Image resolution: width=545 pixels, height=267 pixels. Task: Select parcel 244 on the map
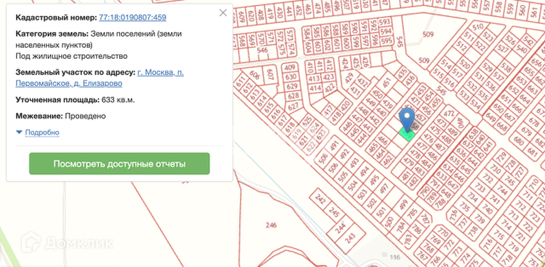[340, 228]
